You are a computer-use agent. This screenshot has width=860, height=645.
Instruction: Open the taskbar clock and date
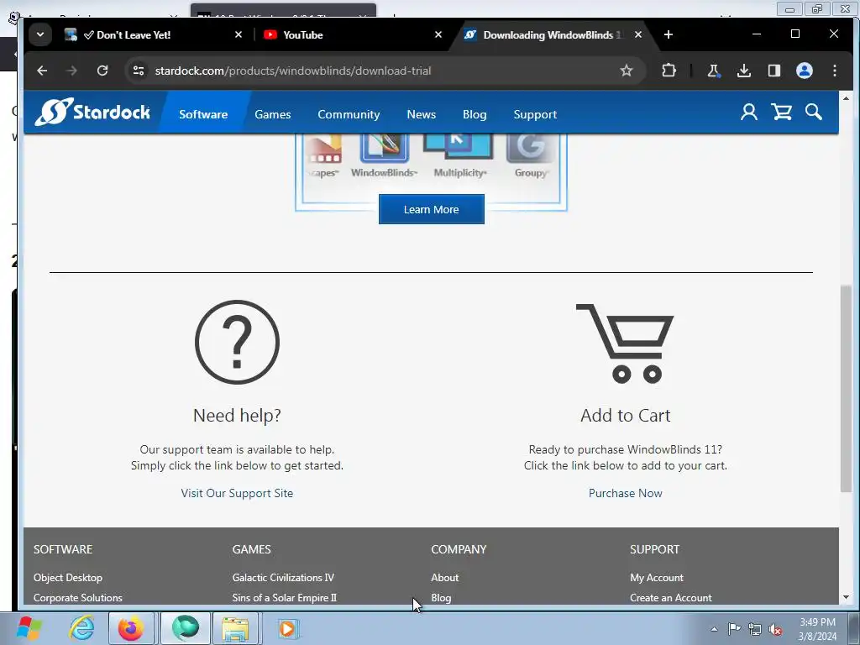coord(817,629)
